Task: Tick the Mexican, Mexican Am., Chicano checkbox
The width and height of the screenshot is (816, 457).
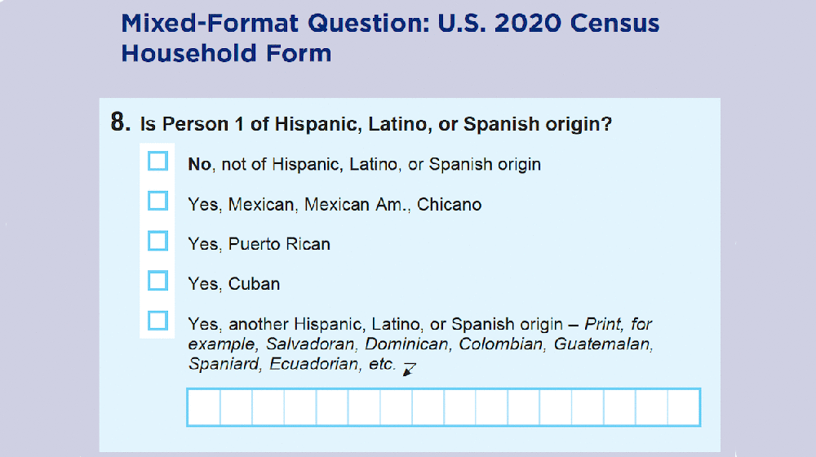Action: tap(157, 201)
